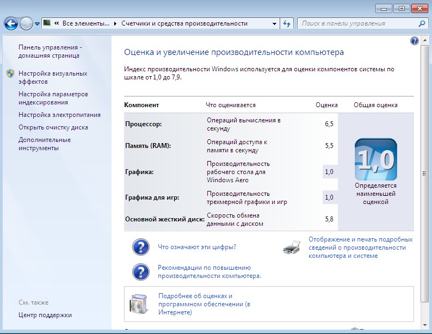Image resolution: width=432 pixels, height=334 pixels.
Task: Focus the control panel search field
Action: (x=358, y=24)
